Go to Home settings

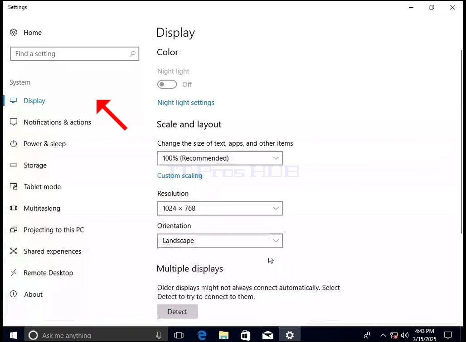33,32
